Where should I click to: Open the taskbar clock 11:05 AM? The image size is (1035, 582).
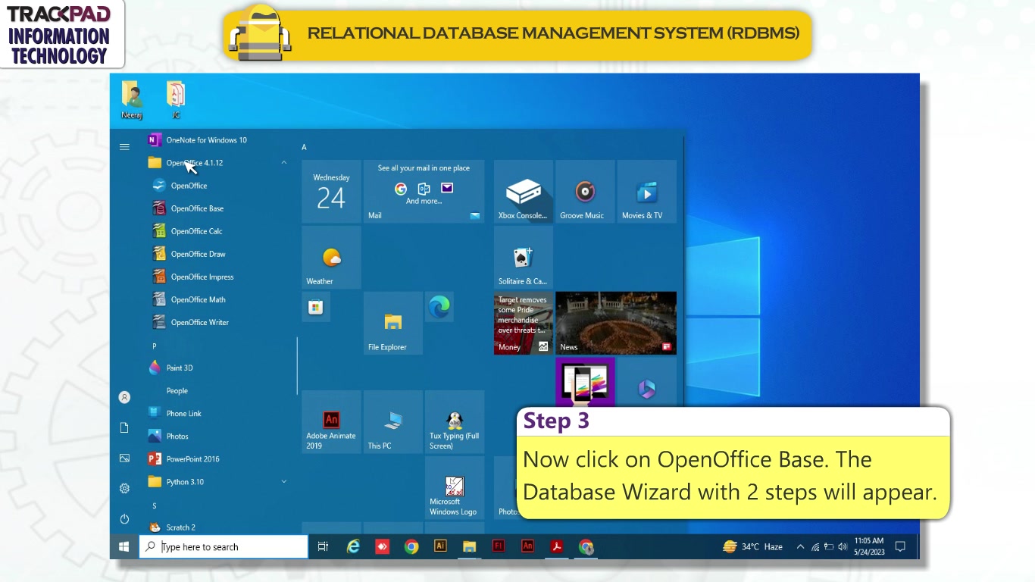click(869, 546)
